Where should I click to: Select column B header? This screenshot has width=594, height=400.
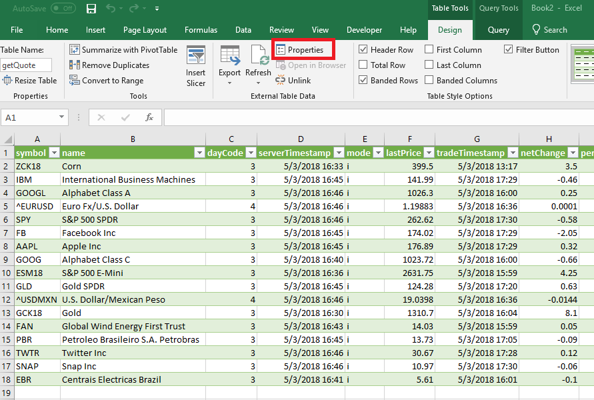133,139
